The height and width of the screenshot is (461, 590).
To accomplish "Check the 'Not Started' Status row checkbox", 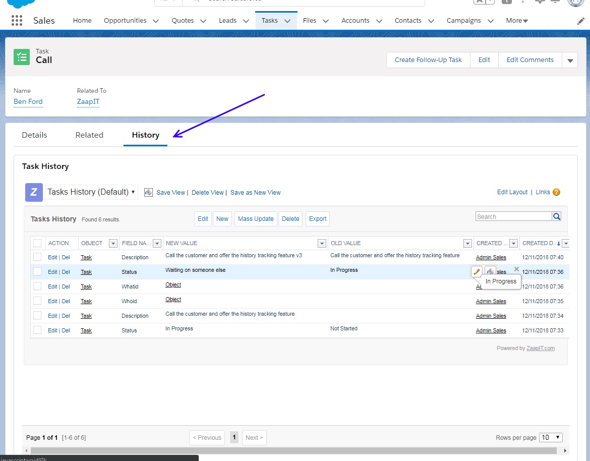I will click(x=37, y=330).
